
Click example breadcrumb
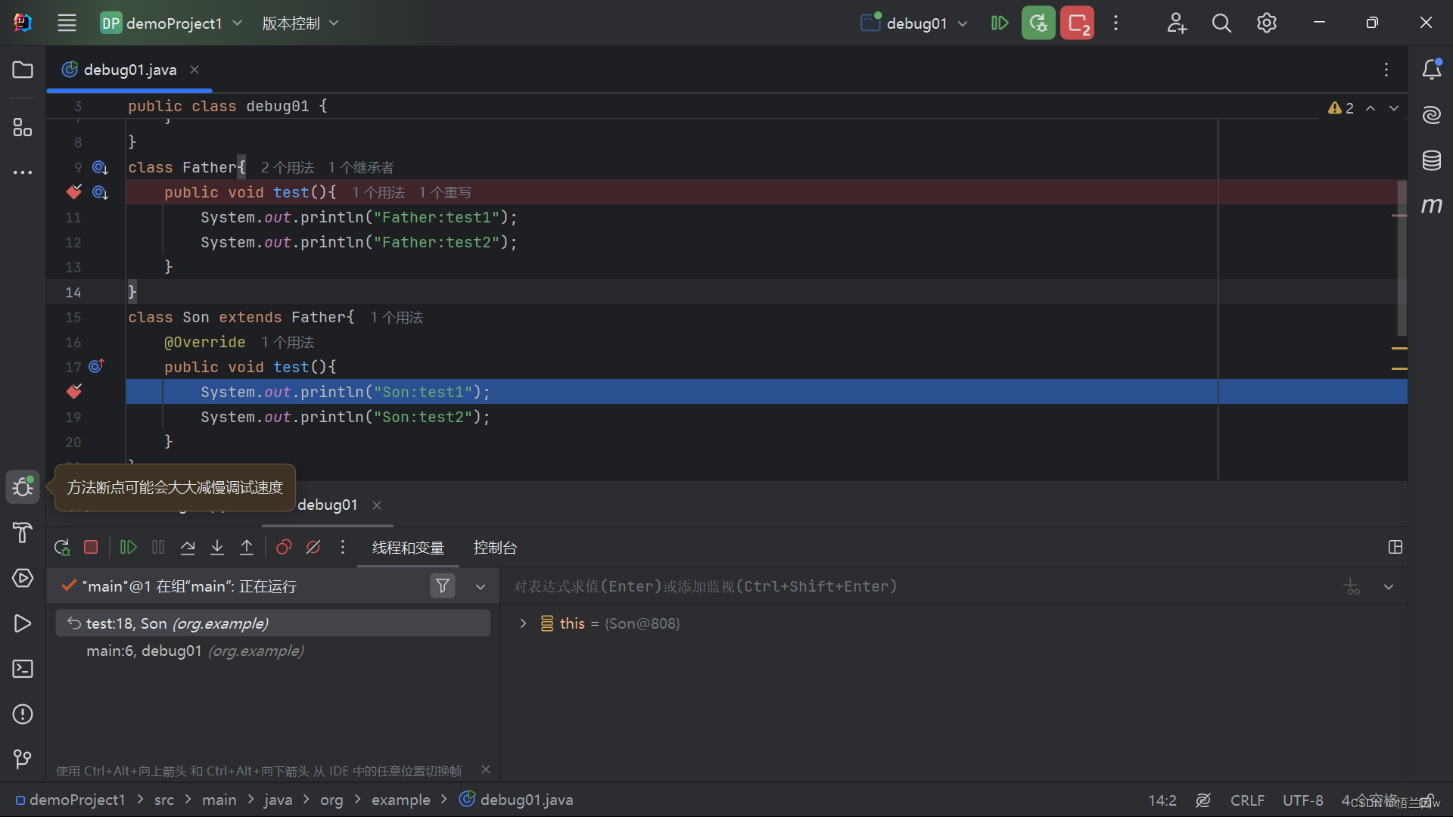pos(400,800)
